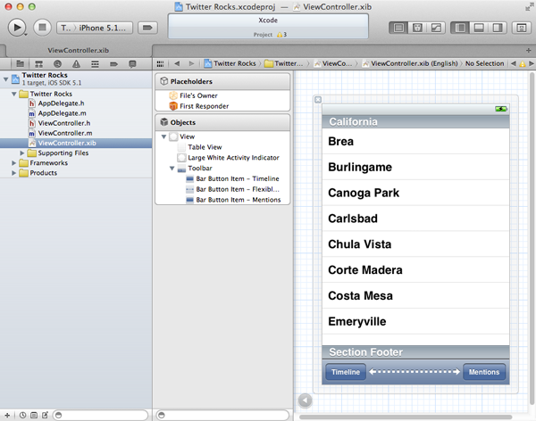The height and width of the screenshot is (421, 536).
Task: Stop the running task
Action: coord(42,28)
